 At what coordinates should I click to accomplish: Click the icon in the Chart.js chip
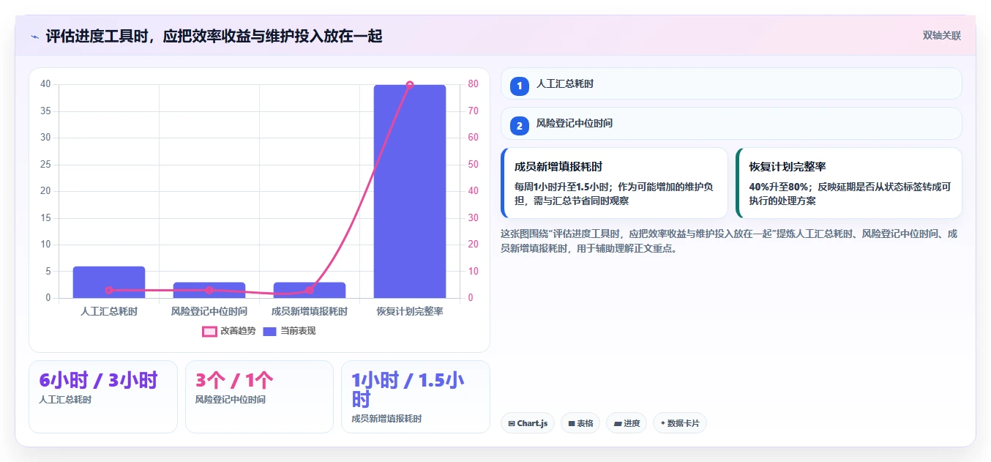[x=512, y=423]
